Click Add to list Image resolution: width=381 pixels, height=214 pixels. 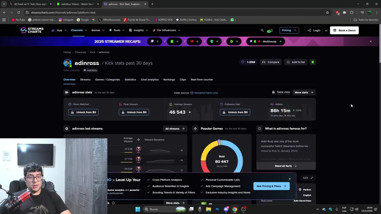coord(296,62)
